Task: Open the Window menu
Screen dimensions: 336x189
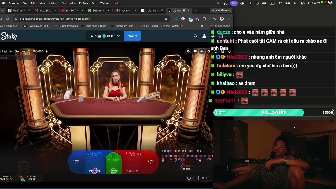Action: pyautogui.click(x=105, y=3)
